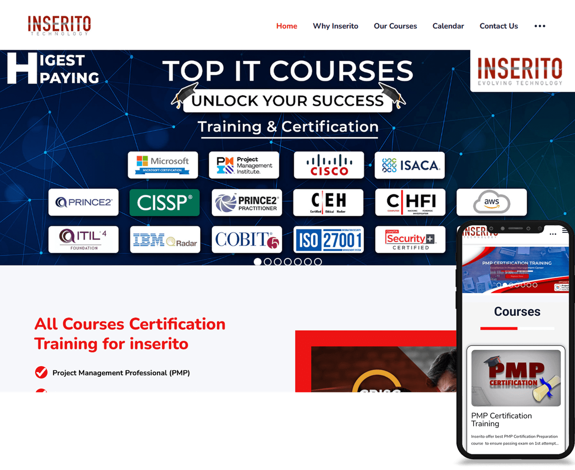
Task: Click the CEH Certified Ethical Hacker logo
Action: (328, 202)
